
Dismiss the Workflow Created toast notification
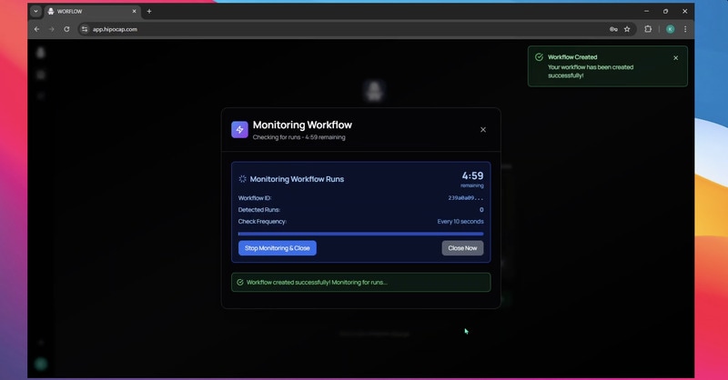point(675,57)
